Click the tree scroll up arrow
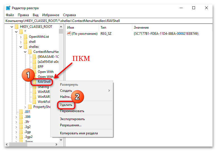 click(x=61, y=27)
